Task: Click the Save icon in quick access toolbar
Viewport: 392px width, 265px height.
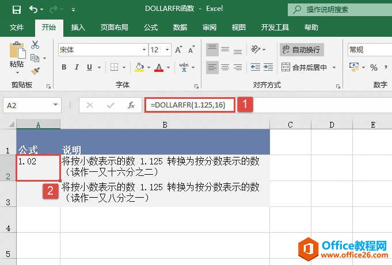Action: pyautogui.click(x=17, y=10)
